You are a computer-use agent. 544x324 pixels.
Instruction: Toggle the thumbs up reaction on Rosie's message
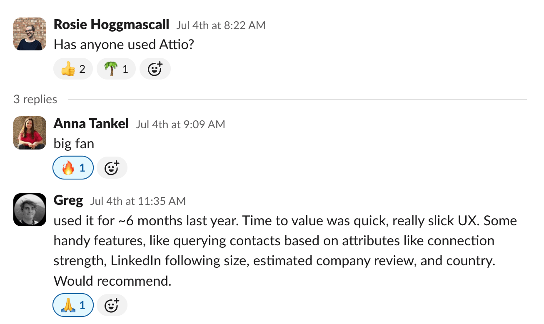click(73, 69)
